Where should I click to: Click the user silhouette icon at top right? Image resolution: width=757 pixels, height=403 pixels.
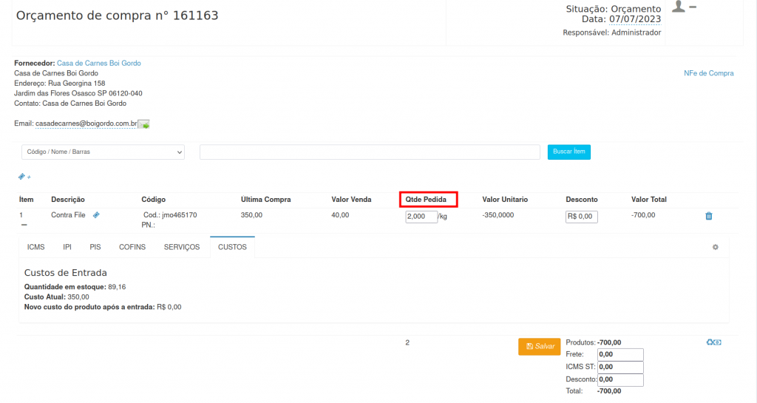[679, 7]
